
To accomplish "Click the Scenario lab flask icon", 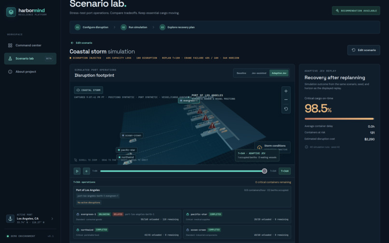I will (x=10, y=58).
